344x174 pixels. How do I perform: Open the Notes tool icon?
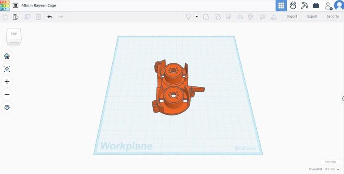pos(262,17)
